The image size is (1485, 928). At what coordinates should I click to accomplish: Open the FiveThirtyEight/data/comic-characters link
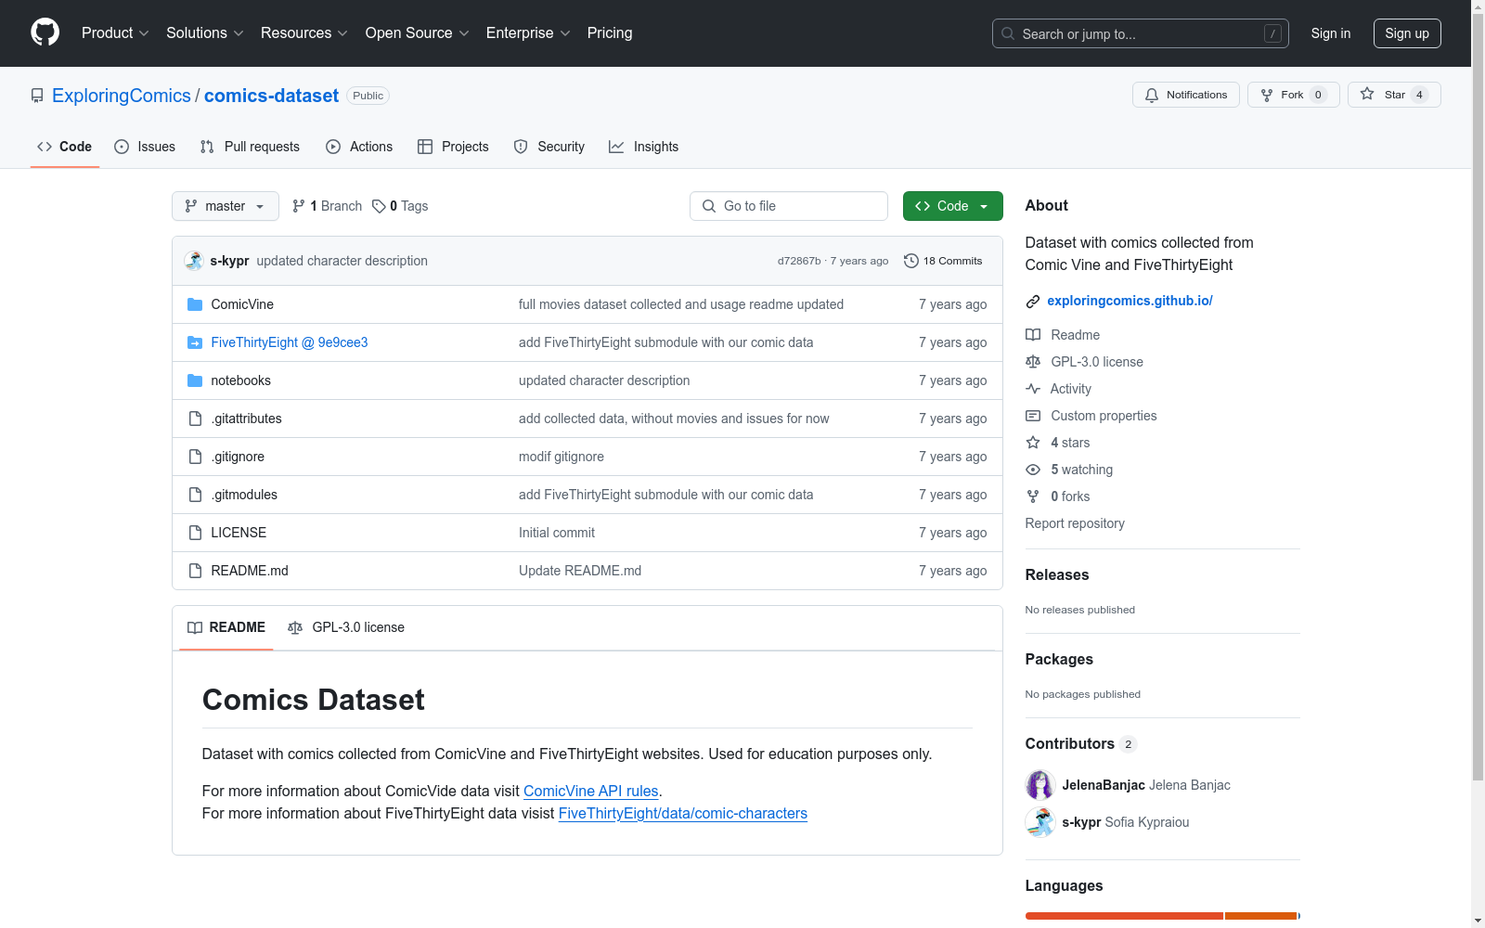tap(683, 813)
